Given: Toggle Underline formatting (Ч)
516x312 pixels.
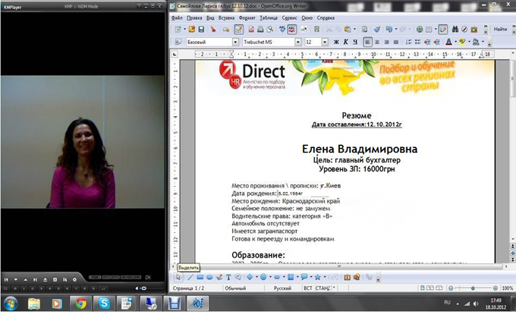Looking at the screenshot, I should pyautogui.click(x=355, y=43).
